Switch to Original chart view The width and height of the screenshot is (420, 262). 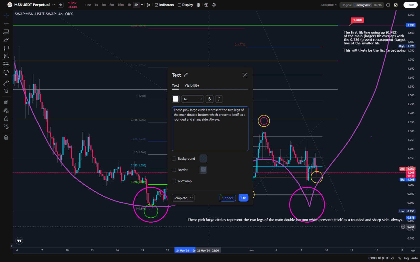pos(346,5)
